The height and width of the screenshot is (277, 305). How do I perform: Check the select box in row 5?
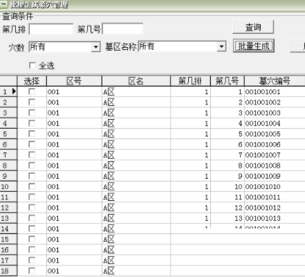(32, 134)
